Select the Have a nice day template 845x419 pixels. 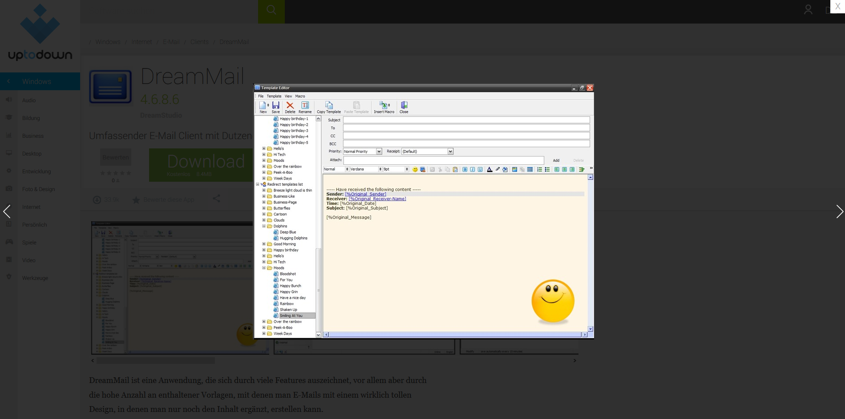(293, 298)
